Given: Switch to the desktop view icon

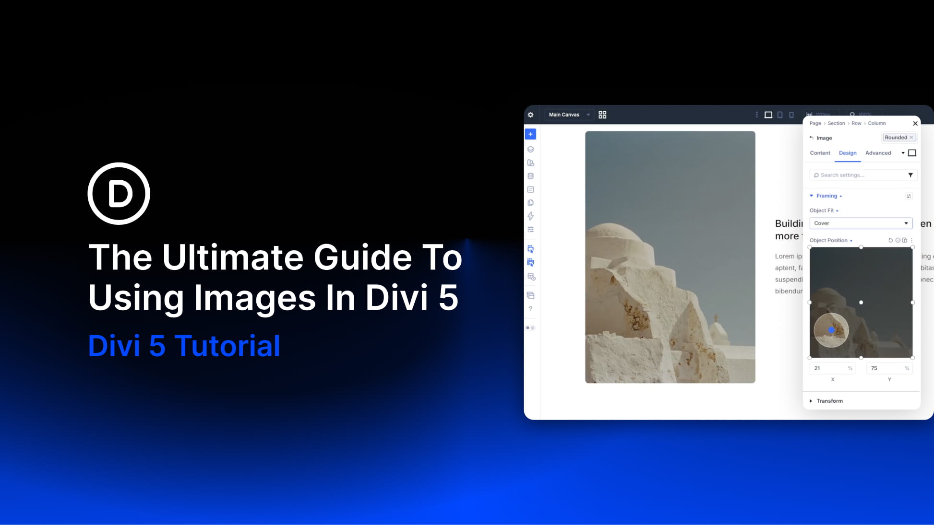Looking at the screenshot, I should pyautogui.click(x=768, y=115).
